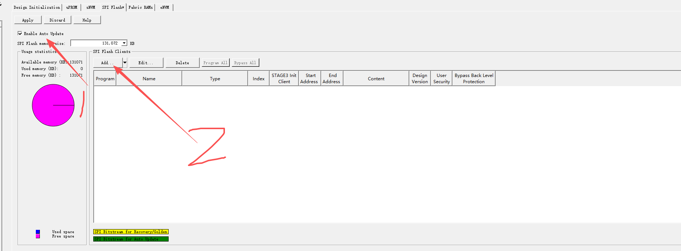681x251 pixels.
Task: Click the Discard button
Action: (x=57, y=20)
